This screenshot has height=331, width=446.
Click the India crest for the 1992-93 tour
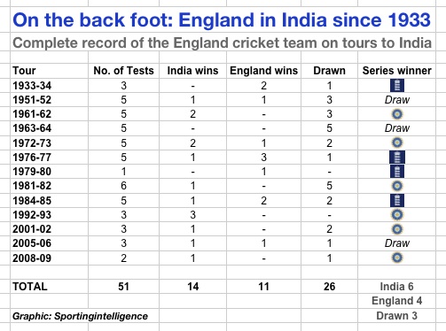click(x=397, y=214)
